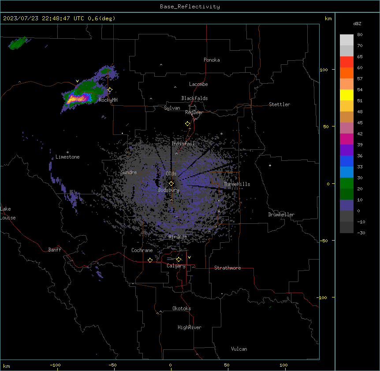Click the Strathmore label
The width and height of the screenshot is (380, 371).
coord(227,268)
